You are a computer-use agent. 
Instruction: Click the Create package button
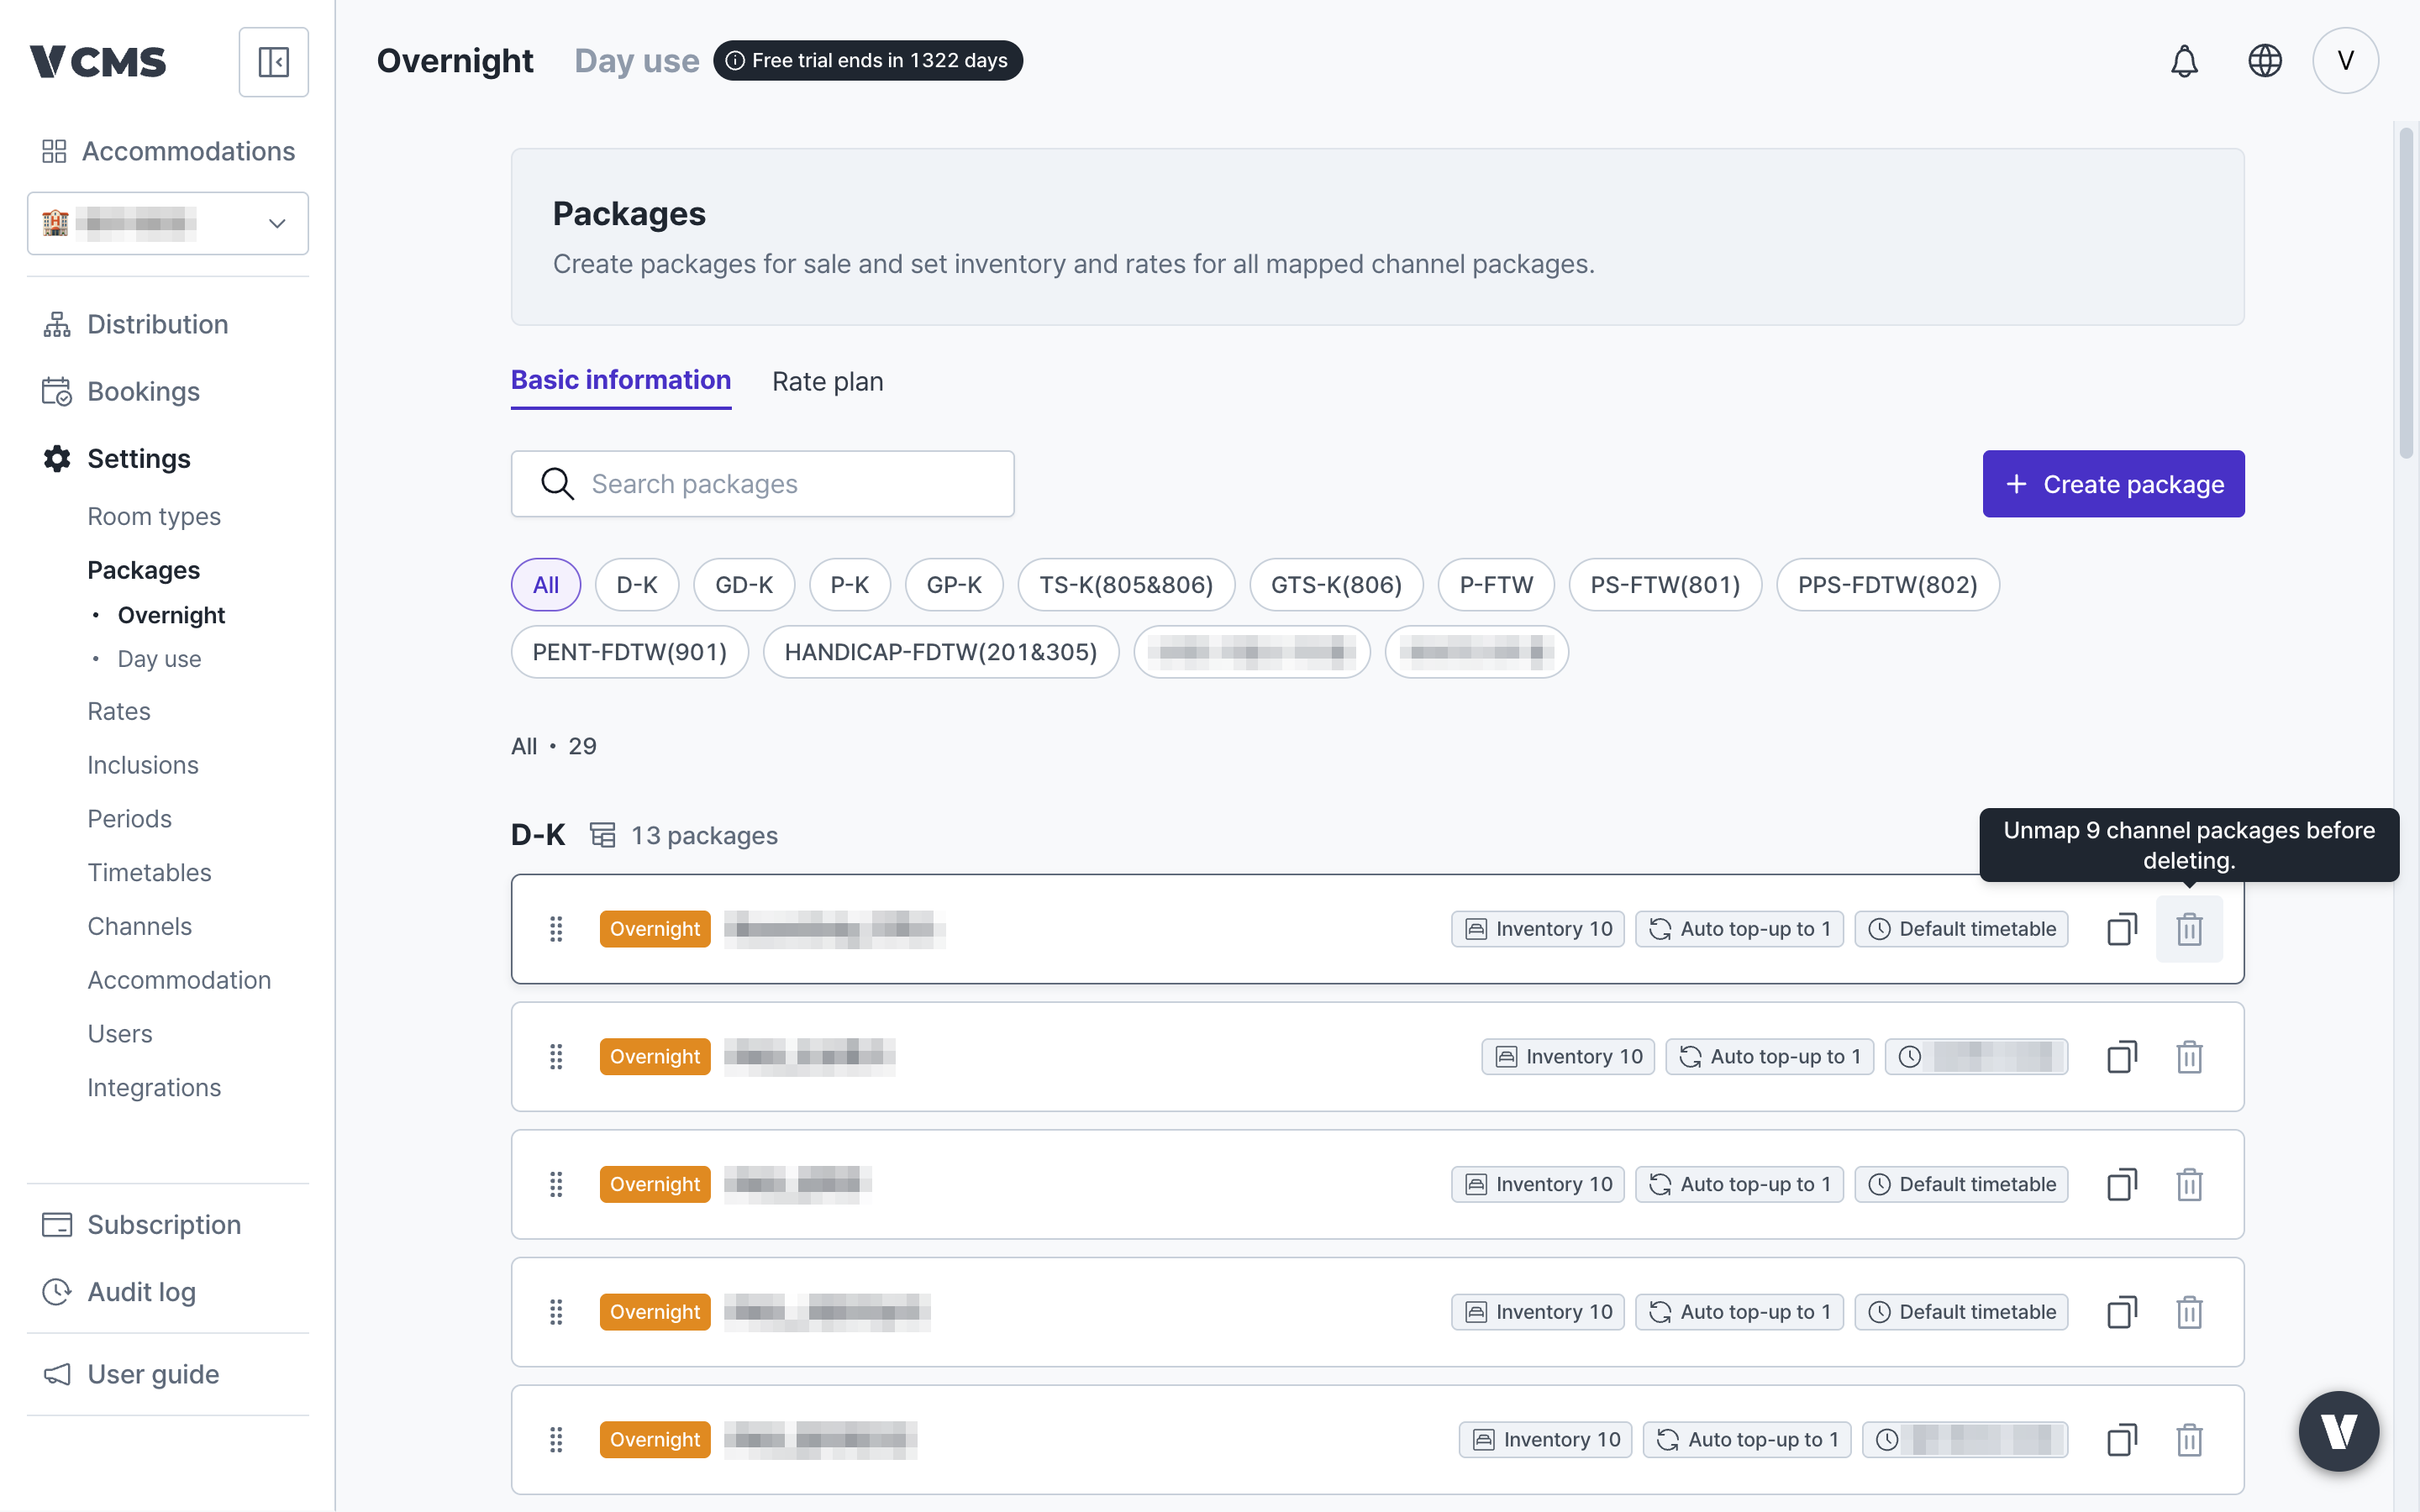2113,484
